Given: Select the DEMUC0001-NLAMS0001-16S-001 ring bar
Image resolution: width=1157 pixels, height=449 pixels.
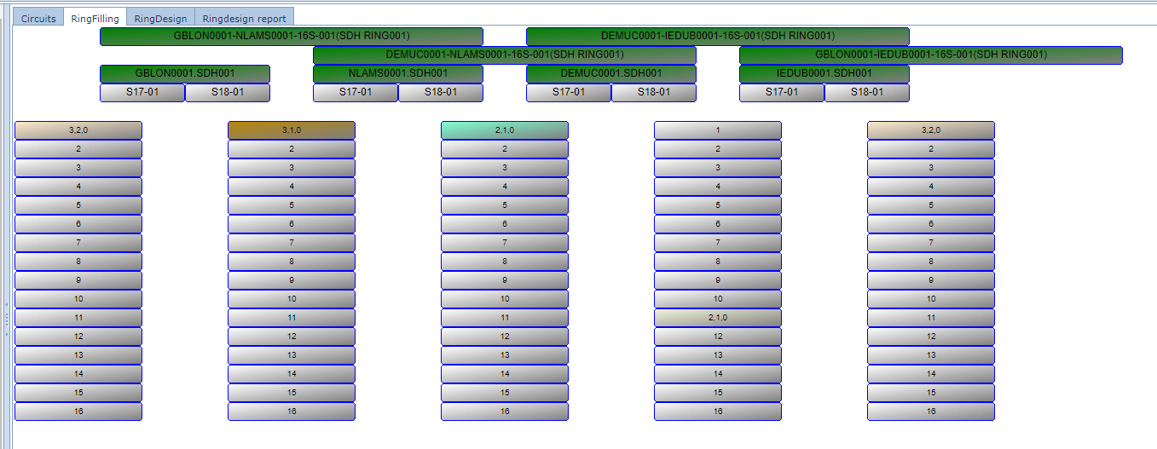Looking at the screenshot, I should click(504, 55).
